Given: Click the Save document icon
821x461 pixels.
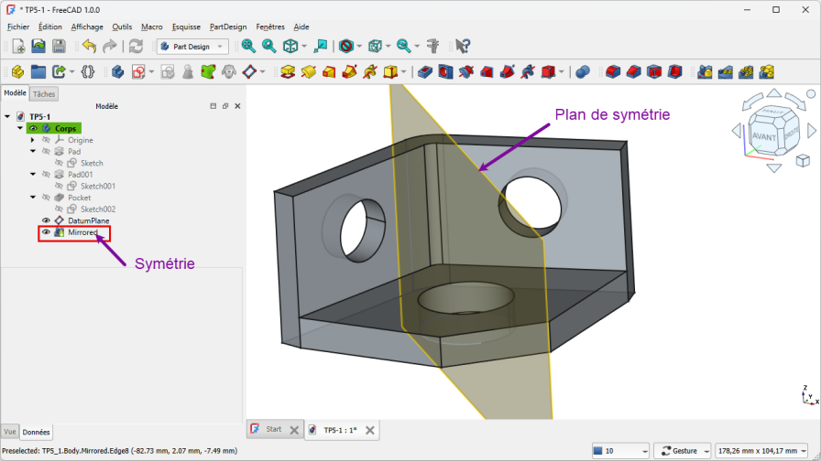Looking at the screenshot, I should [59, 46].
